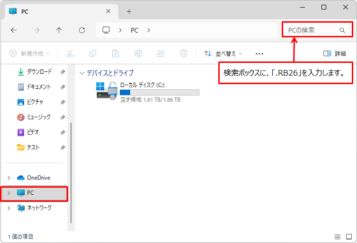
Task: Click the Copy icon in toolbar
Action: coord(93,53)
